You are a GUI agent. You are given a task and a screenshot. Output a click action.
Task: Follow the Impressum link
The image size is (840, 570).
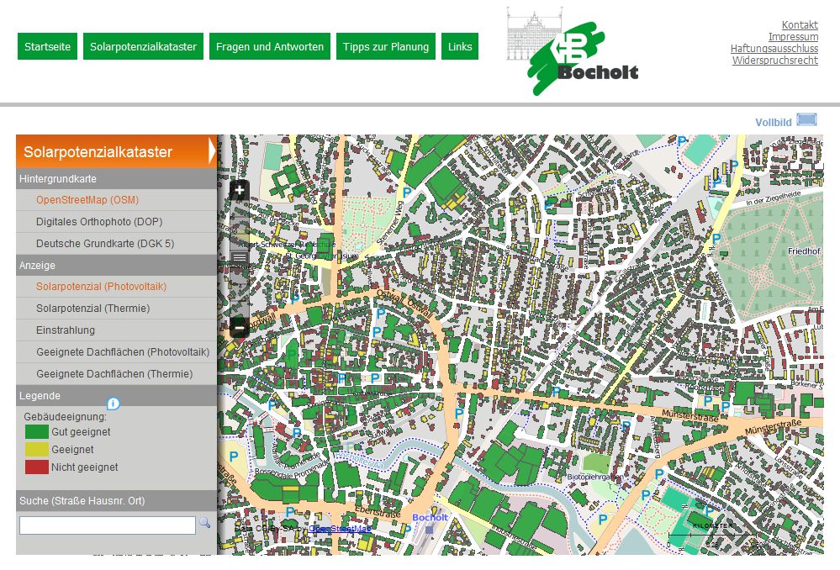pyautogui.click(x=793, y=36)
